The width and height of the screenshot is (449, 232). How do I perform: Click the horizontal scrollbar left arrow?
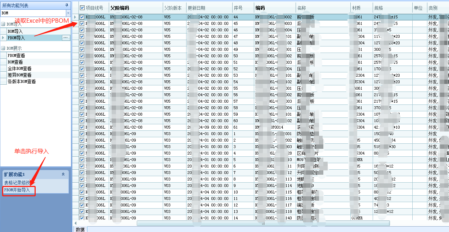[x=76, y=223]
